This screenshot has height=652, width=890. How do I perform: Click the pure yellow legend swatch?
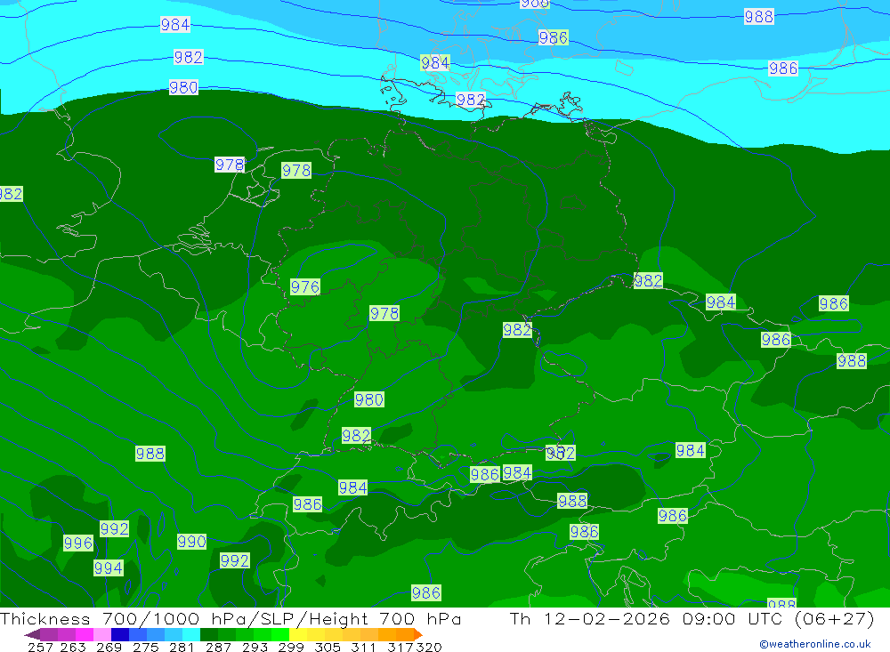click(298, 634)
